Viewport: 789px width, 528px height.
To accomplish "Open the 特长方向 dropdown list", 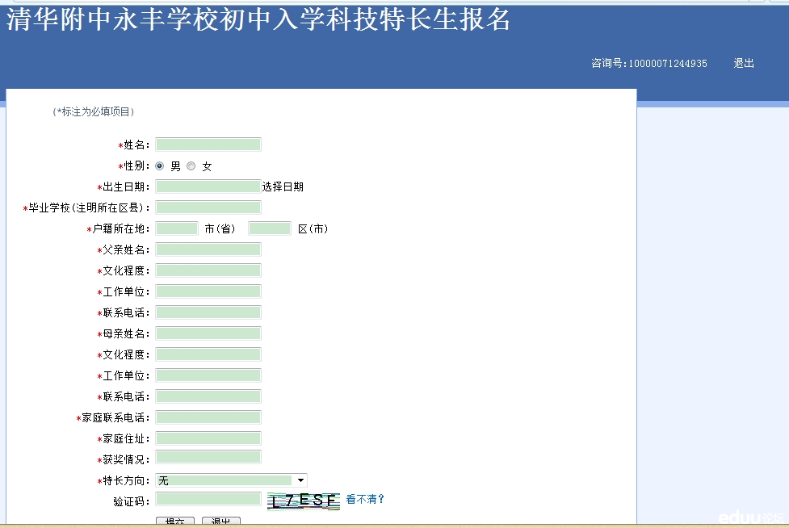I will pos(300,480).
